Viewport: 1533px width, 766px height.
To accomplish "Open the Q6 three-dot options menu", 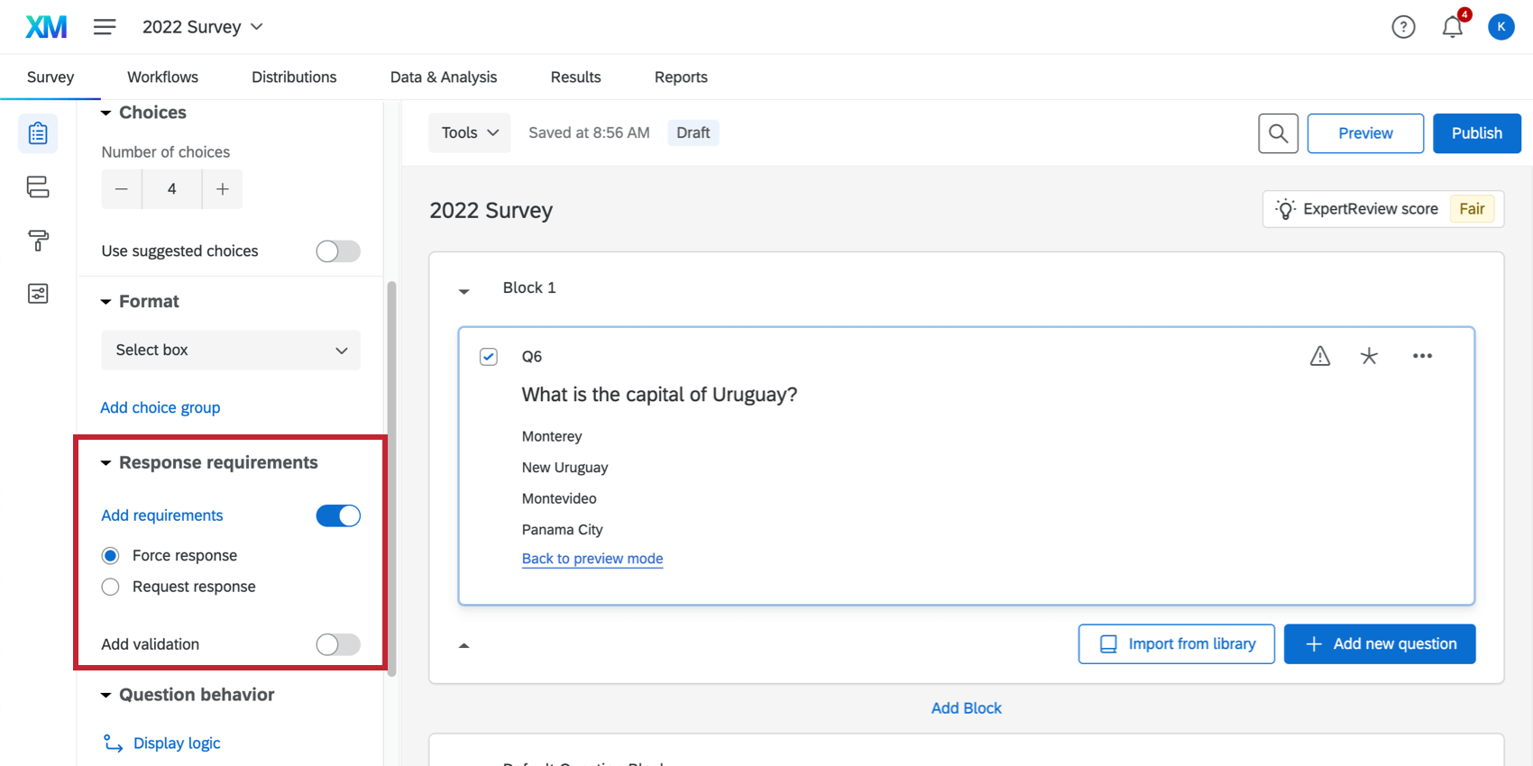I will tap(1422, 356).
